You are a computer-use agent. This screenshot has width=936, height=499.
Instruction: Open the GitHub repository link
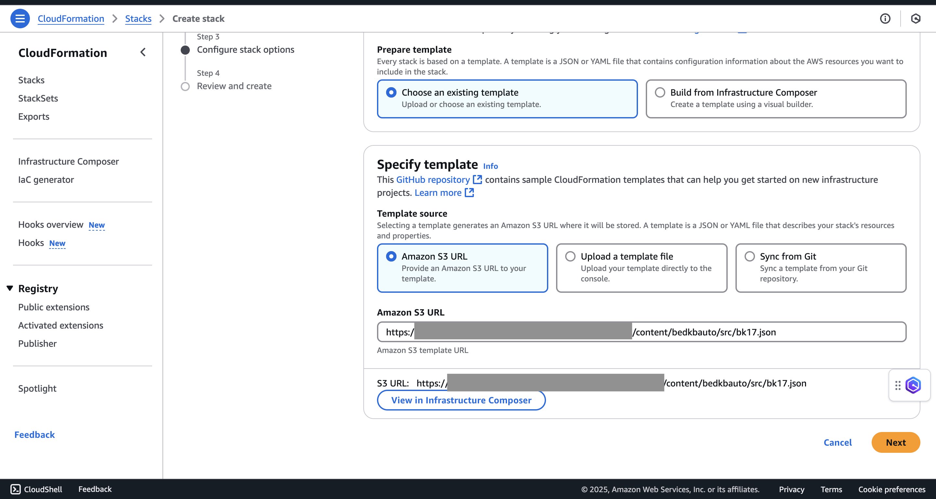(x=433, y=180)
